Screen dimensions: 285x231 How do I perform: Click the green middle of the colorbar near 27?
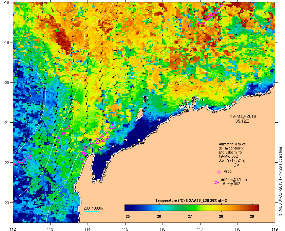[x=190, y=208]
